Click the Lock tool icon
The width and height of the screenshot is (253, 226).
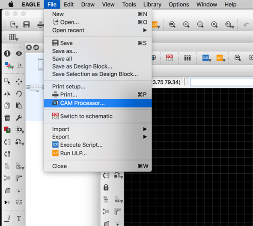coord(106,187)
